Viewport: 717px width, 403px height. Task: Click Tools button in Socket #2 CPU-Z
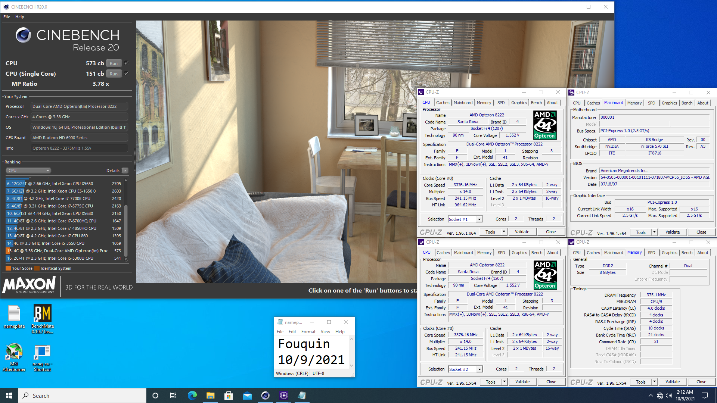click(x=491, y=382)
